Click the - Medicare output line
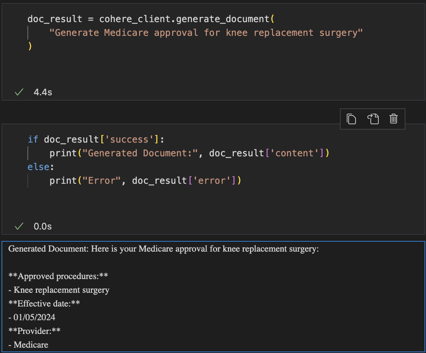 point(28,345)
